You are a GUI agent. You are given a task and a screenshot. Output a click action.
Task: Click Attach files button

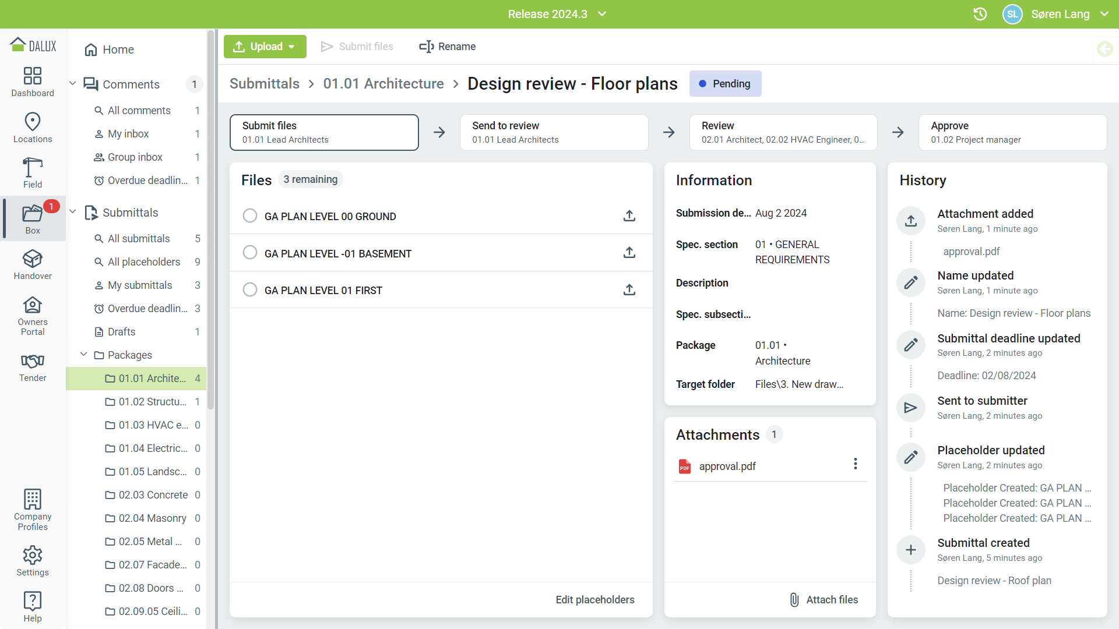coord(824,600)
